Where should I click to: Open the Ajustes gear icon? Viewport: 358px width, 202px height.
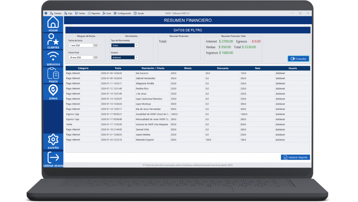coord(53,140)
